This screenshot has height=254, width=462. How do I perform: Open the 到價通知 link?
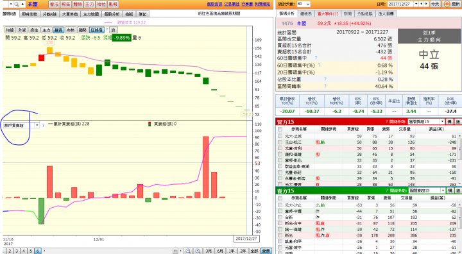tap(262, 4)
